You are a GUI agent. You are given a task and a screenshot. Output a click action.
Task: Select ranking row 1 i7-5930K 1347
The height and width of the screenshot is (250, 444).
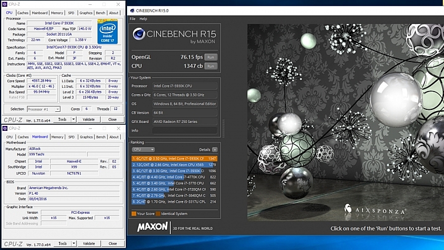point(175,158)
